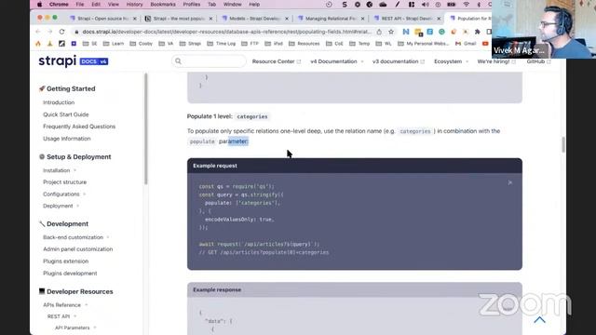This screenshot has height=335, width=596.
Task: Open the v3 documentation link
Action: coord(399,61)
